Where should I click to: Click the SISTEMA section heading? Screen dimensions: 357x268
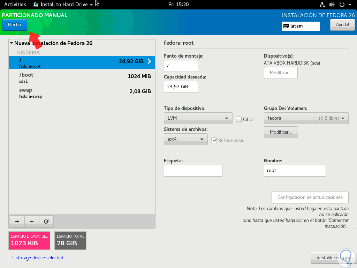[29, 53]
